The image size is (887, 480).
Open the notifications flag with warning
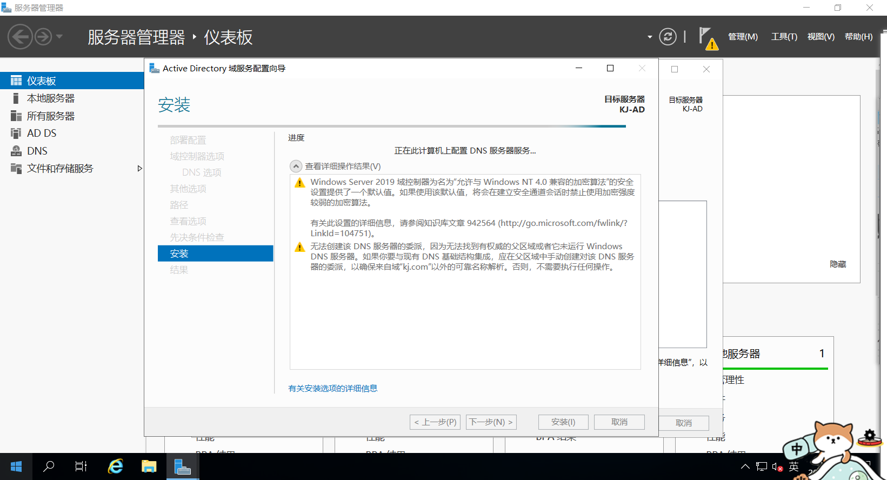708,38
